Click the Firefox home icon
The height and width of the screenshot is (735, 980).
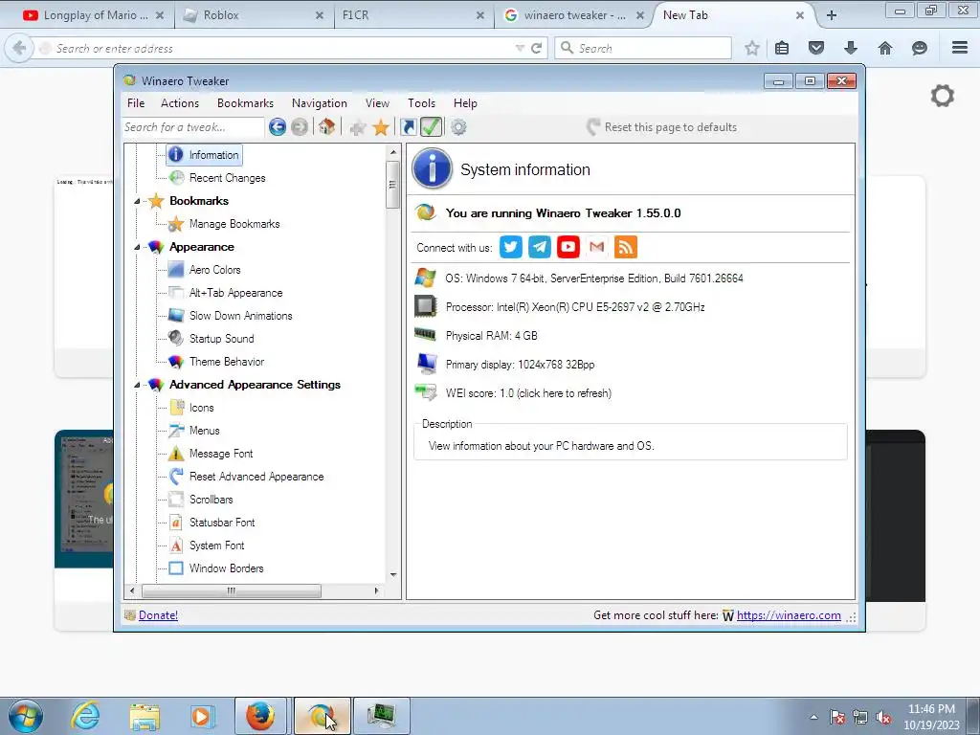[885, 48]
